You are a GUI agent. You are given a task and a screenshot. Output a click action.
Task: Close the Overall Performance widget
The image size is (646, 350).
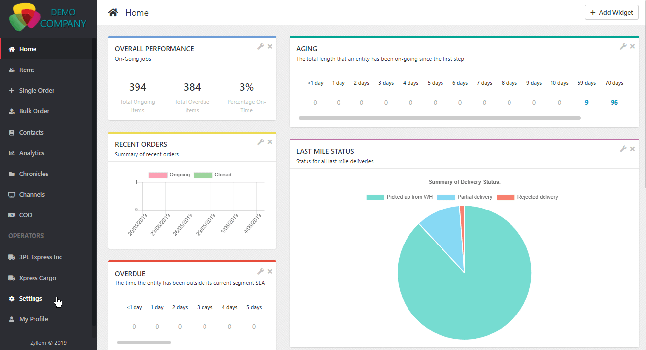pyautogui.click(x=270, y=46)
